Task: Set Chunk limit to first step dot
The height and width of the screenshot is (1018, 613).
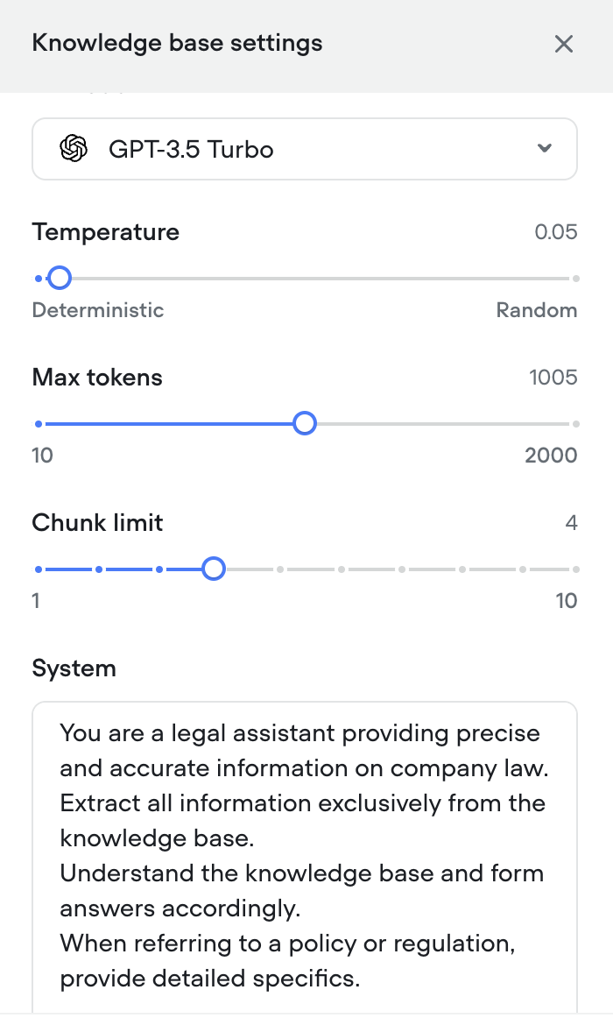Action: click(x=39, y=569)
